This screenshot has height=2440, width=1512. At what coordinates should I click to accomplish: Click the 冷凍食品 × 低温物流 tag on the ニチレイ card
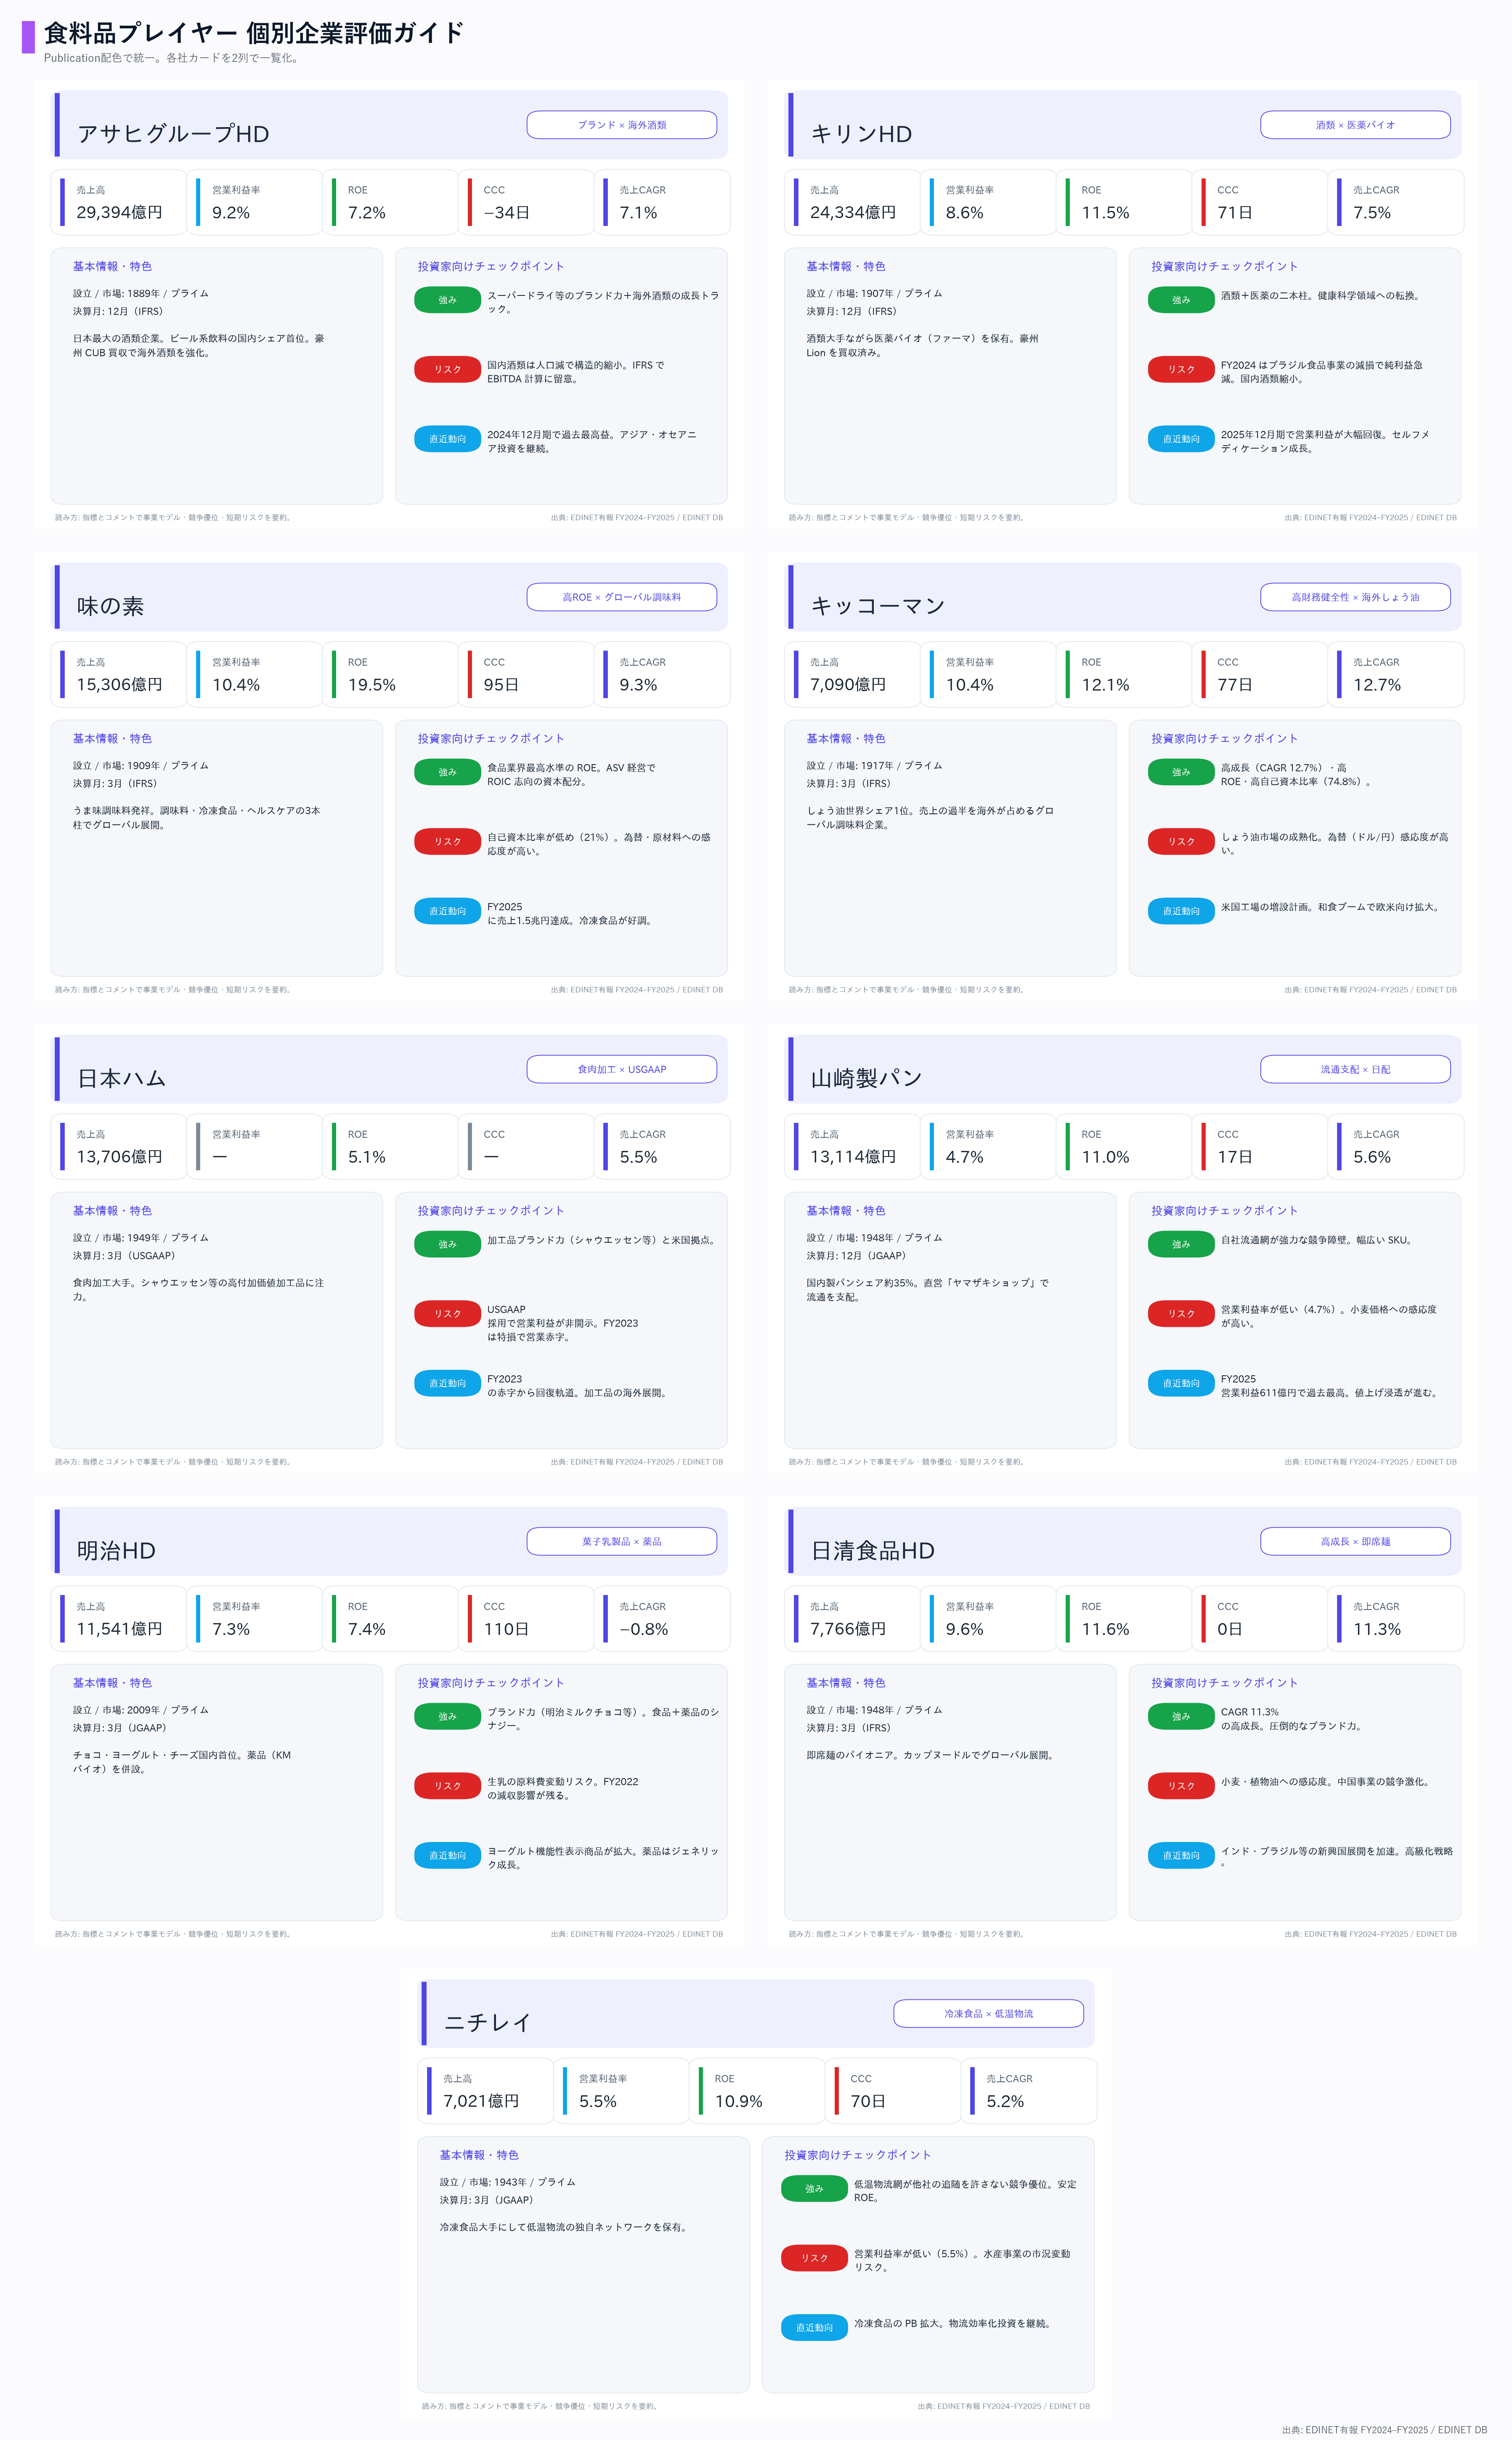(x=988, y=2013)
